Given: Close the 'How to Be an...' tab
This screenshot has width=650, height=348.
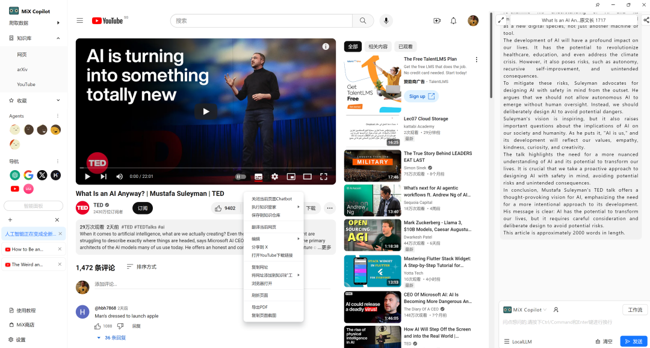Looking at the screenshot, I should [60, 249].
